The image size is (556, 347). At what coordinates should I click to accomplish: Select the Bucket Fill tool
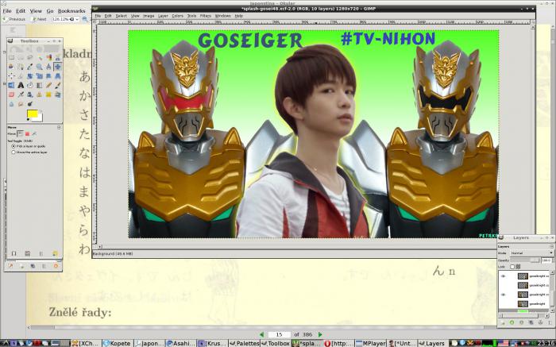[x=30, y=85]
